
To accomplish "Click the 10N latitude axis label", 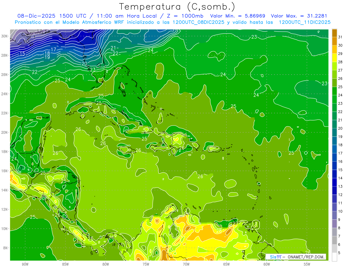I will 5,229.
